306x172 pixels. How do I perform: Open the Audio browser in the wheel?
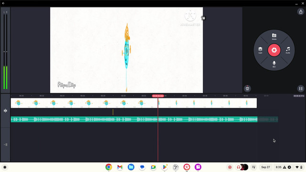(x=288, y=50)
